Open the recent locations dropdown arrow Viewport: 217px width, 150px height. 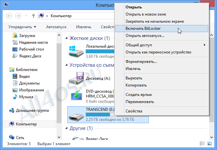click(26, 16)
